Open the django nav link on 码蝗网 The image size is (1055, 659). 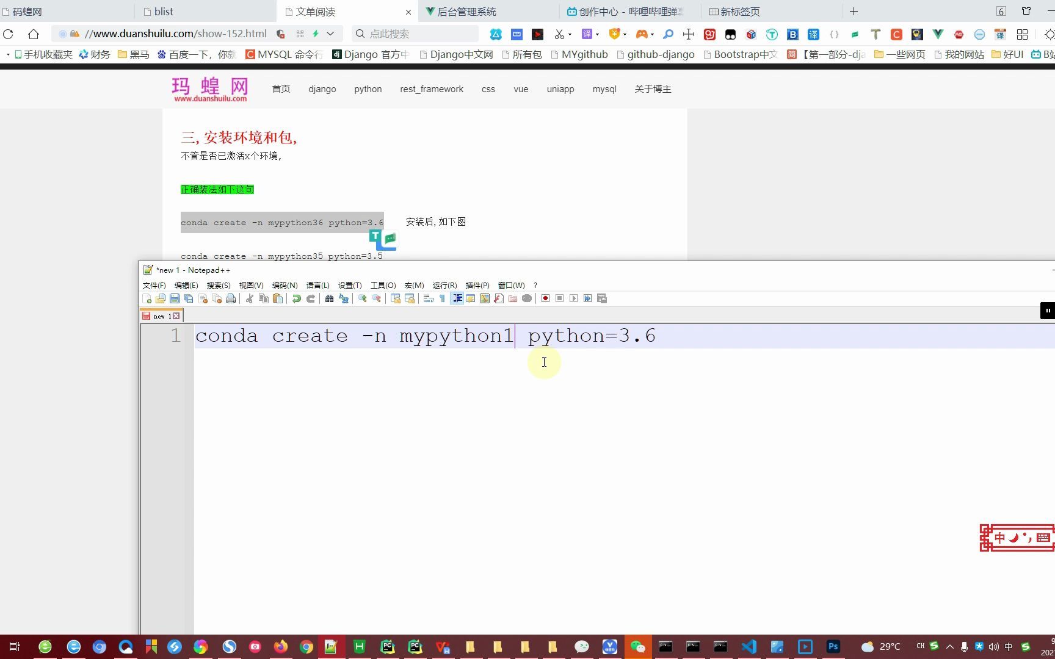(x=322, y=89)
